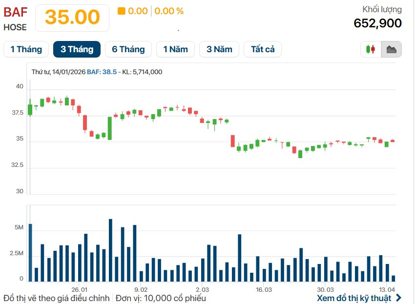Open the '6 Tháng' view

[128, 49]
